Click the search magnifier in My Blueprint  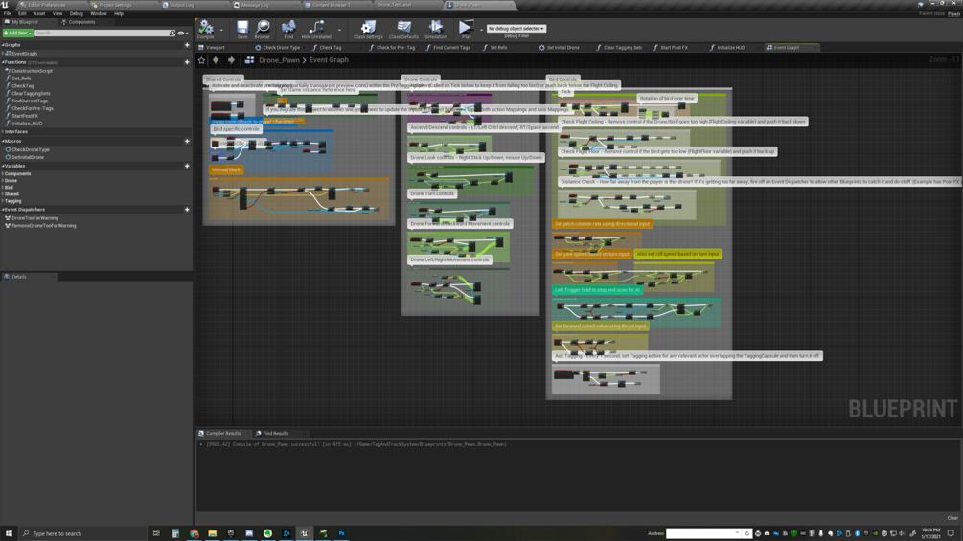click(x=172, y=34)
